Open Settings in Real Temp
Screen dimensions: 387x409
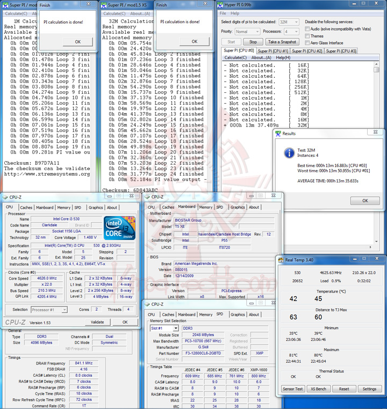pyautogui.click(x=369, y=389)
